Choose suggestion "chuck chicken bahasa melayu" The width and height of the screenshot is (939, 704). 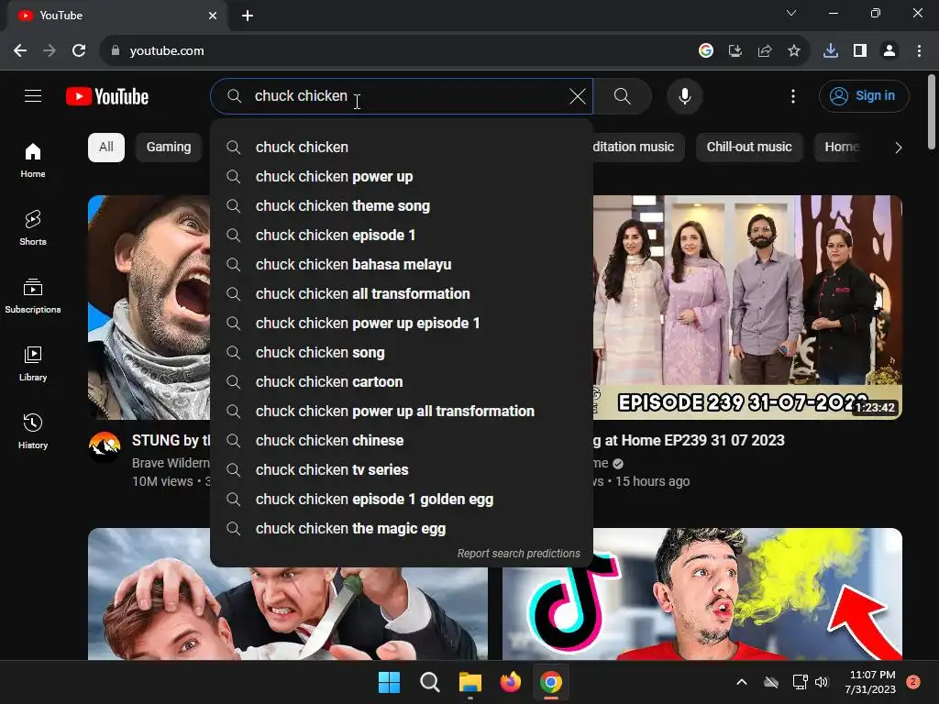[402, 265]
